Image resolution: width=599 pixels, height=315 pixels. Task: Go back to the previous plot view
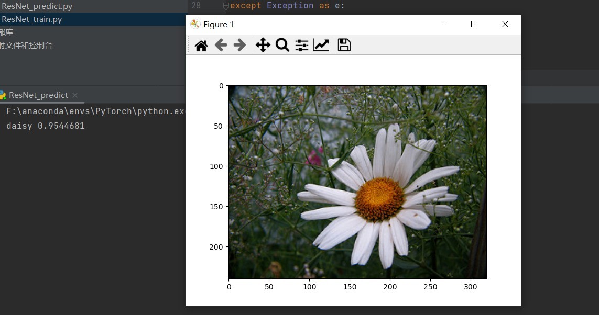220,45
